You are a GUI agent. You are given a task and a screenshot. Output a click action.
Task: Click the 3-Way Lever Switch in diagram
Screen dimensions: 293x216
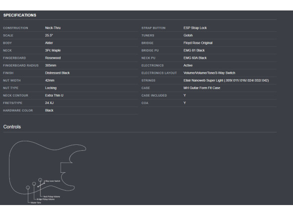pos(41,185)
